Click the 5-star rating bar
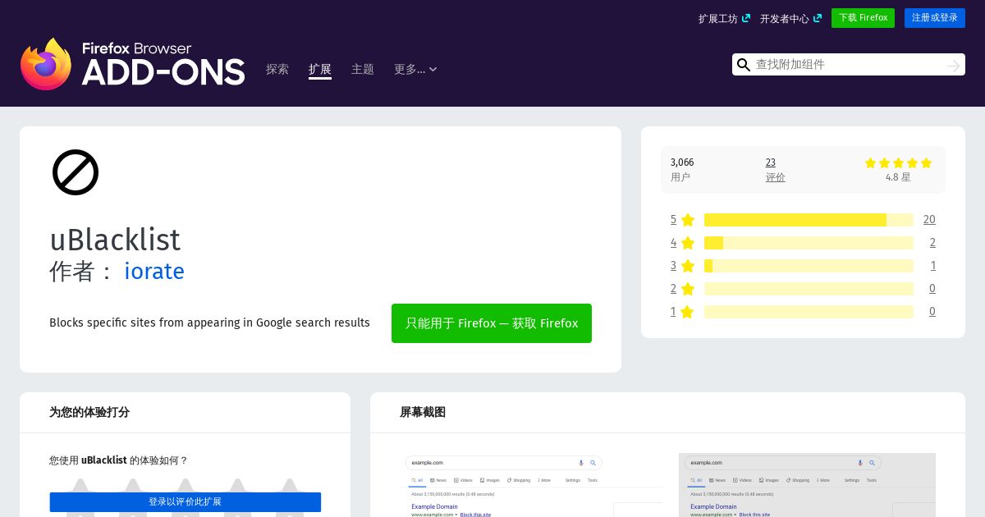The height and width of the screenshot is (517, 985). (809, 220)
